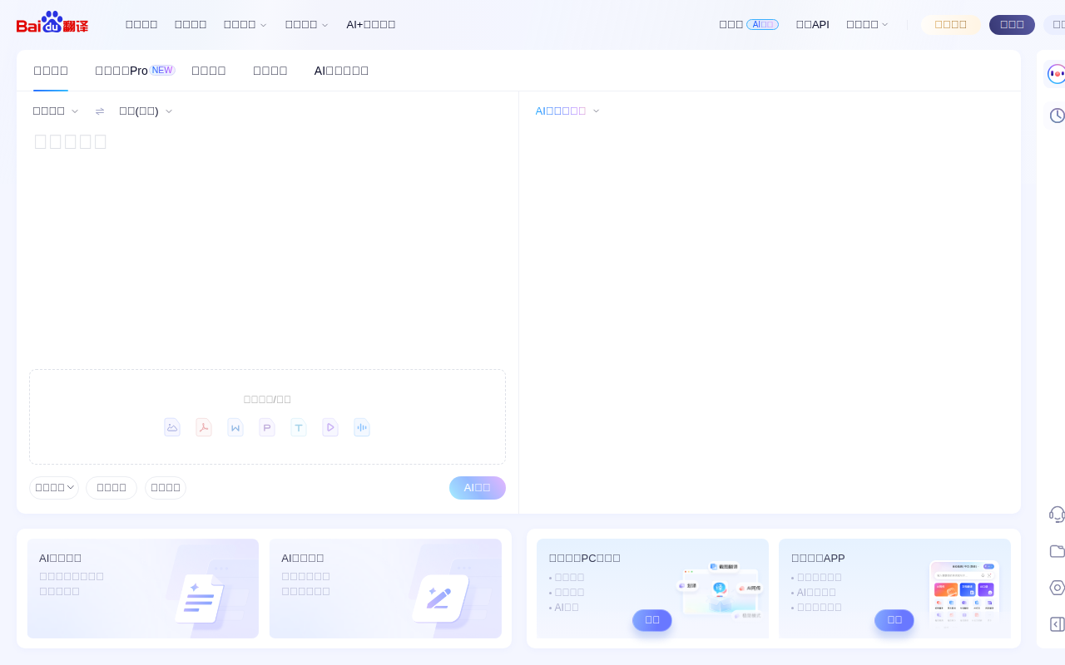1065x665 pixels.
Task: Open the second top navigation item
Action: (x=191, y=24)
